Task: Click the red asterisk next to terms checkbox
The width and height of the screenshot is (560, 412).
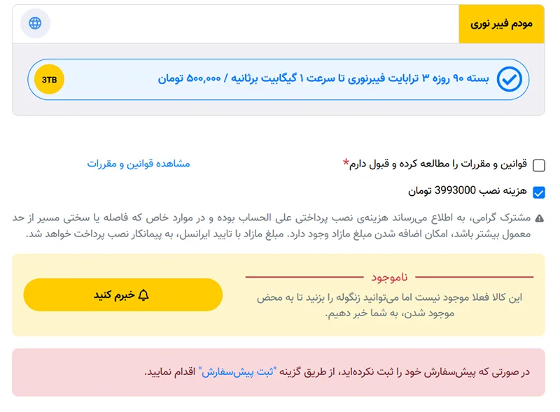Action: coord(344,160)
